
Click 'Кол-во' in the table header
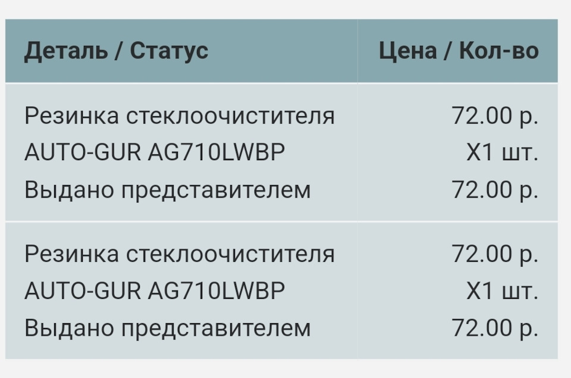click(498, 51)
